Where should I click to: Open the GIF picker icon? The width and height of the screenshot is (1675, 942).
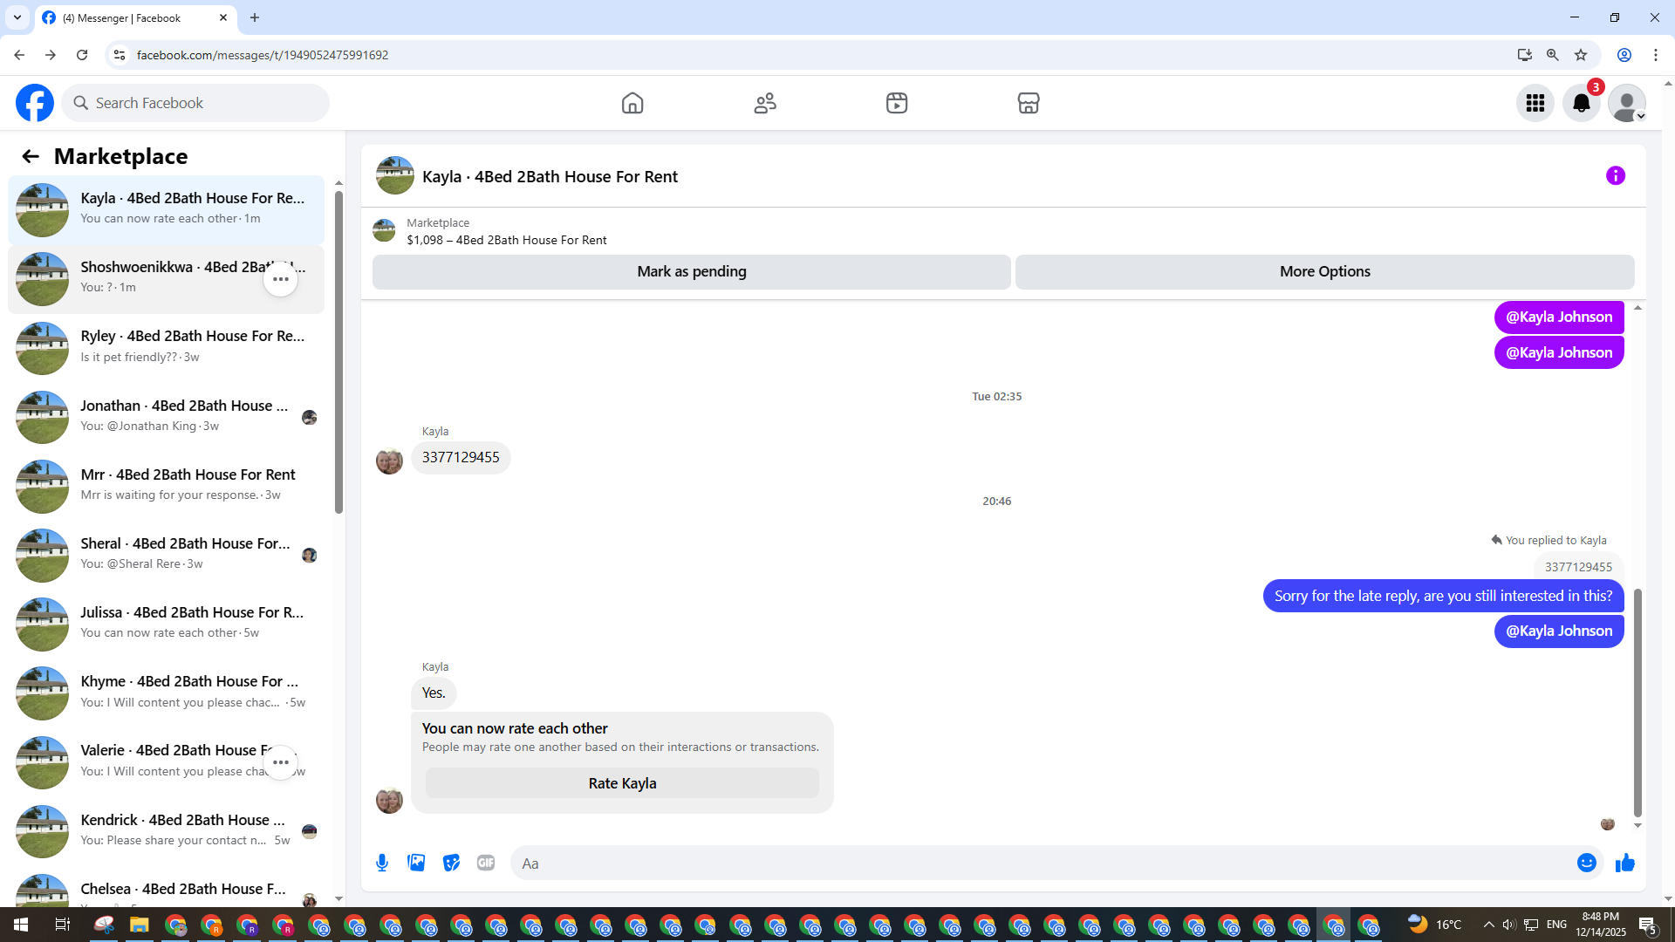486,863
